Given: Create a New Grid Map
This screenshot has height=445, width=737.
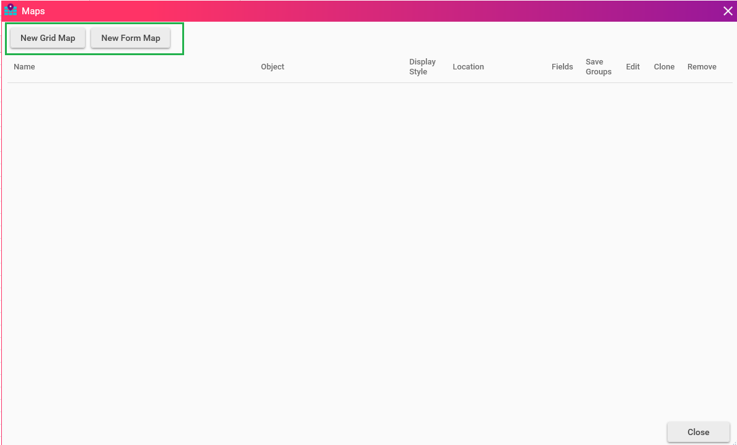Looking at the screenshot, I should pos(48,38).
